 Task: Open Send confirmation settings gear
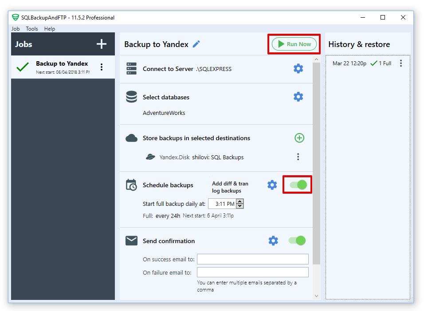tap(273, 241)
